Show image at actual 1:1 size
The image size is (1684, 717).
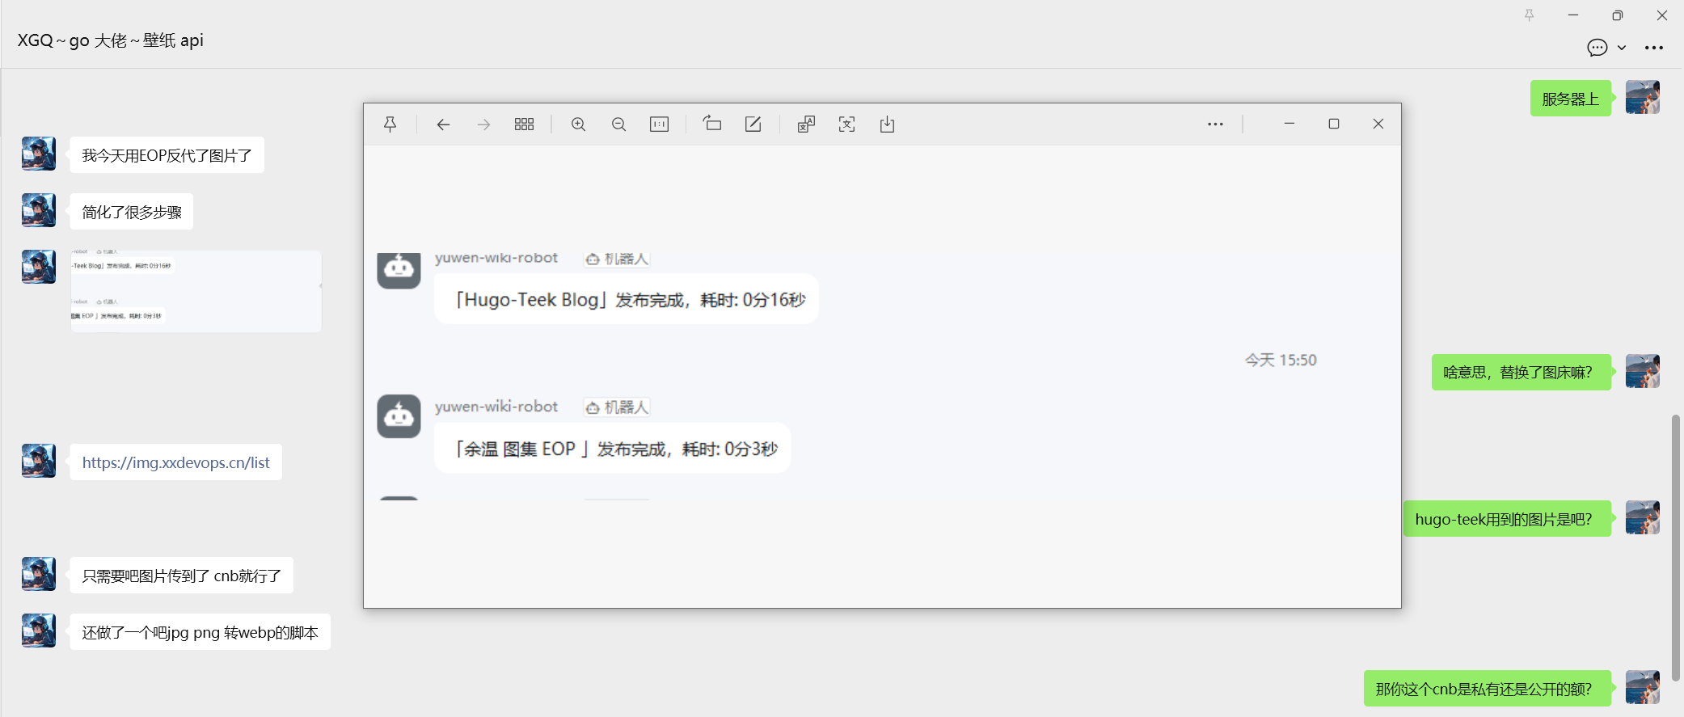(659, 124)
